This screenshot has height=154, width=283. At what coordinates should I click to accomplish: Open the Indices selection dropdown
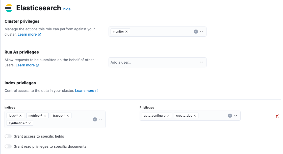click(x=101, y=119)
